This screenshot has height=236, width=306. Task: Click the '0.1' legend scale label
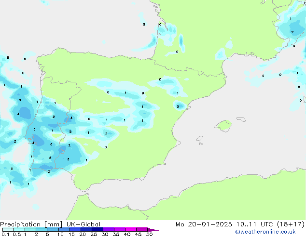click(x=5, y=234)
